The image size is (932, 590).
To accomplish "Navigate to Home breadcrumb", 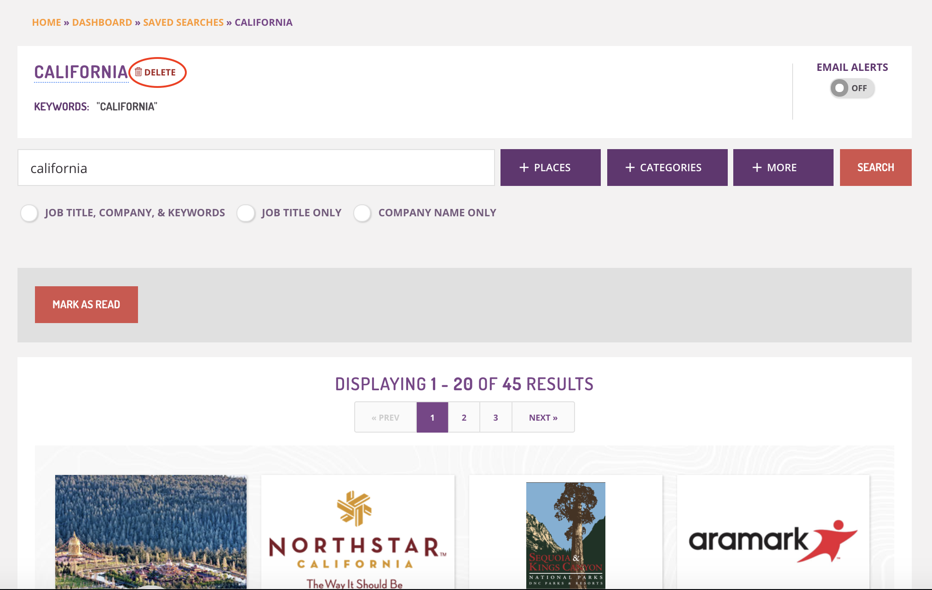I will click(x=46, y=23).
